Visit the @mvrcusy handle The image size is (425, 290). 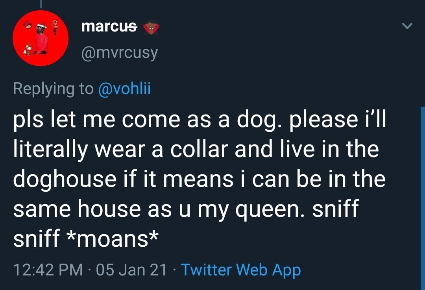point(119,52)
